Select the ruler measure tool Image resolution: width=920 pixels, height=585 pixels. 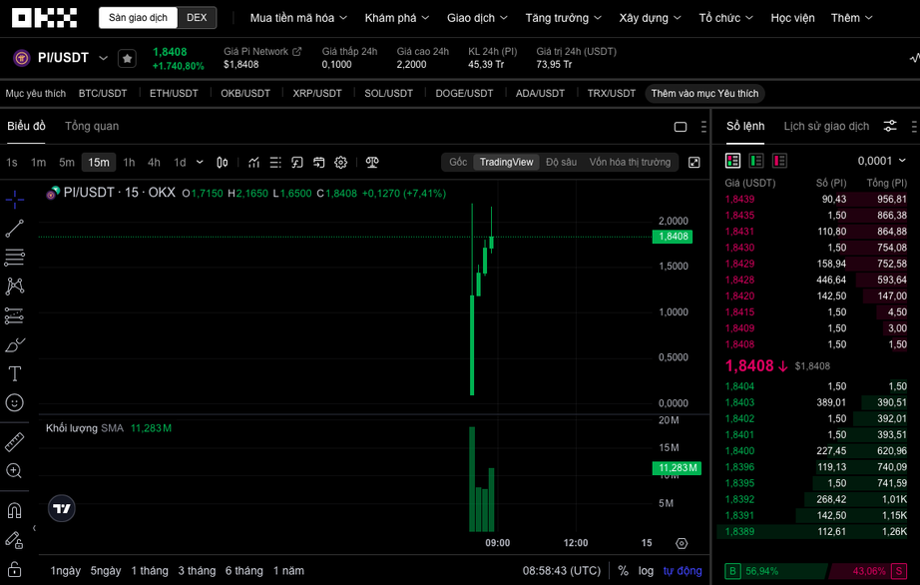tap(15, 441)
